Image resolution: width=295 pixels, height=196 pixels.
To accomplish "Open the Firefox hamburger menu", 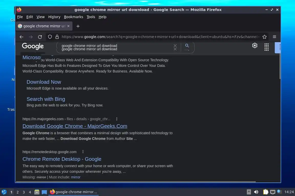I will pos(275,37).
